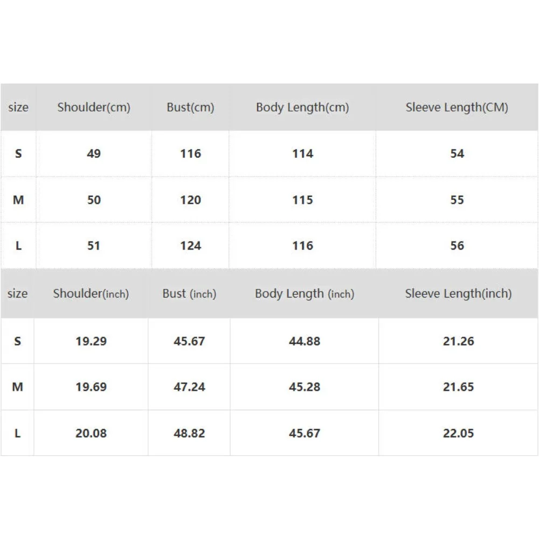This screenshot has width=539, height=539.
Task: Click the body length value 114
Action: tap(302, 154)
